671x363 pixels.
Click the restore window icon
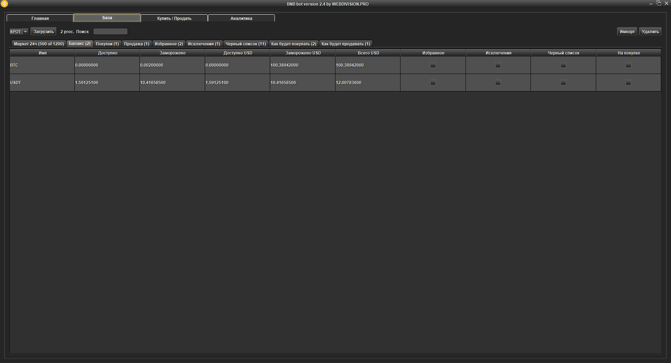[x=658, y=3]
